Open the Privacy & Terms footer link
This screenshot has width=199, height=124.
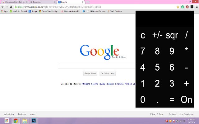click(x=157, y=114)
